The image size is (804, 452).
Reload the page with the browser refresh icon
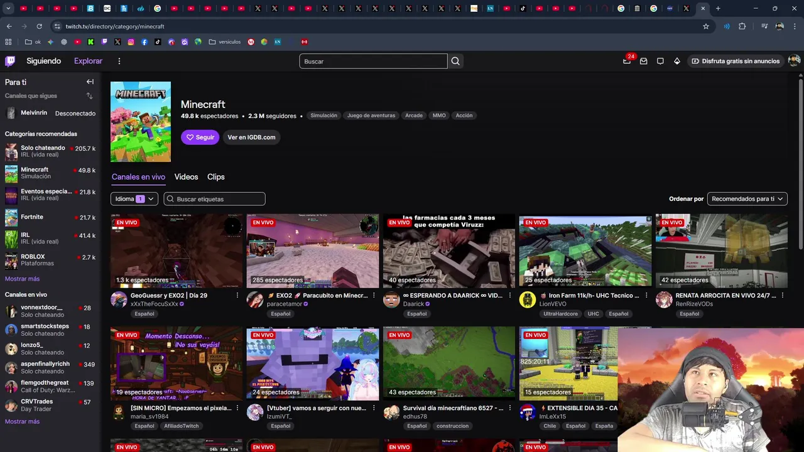pyautogui.click(x=39, y=26)
